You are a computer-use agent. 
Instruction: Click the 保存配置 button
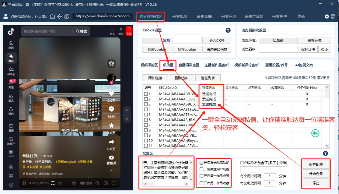pyautogui.click(x=316, y=164)
